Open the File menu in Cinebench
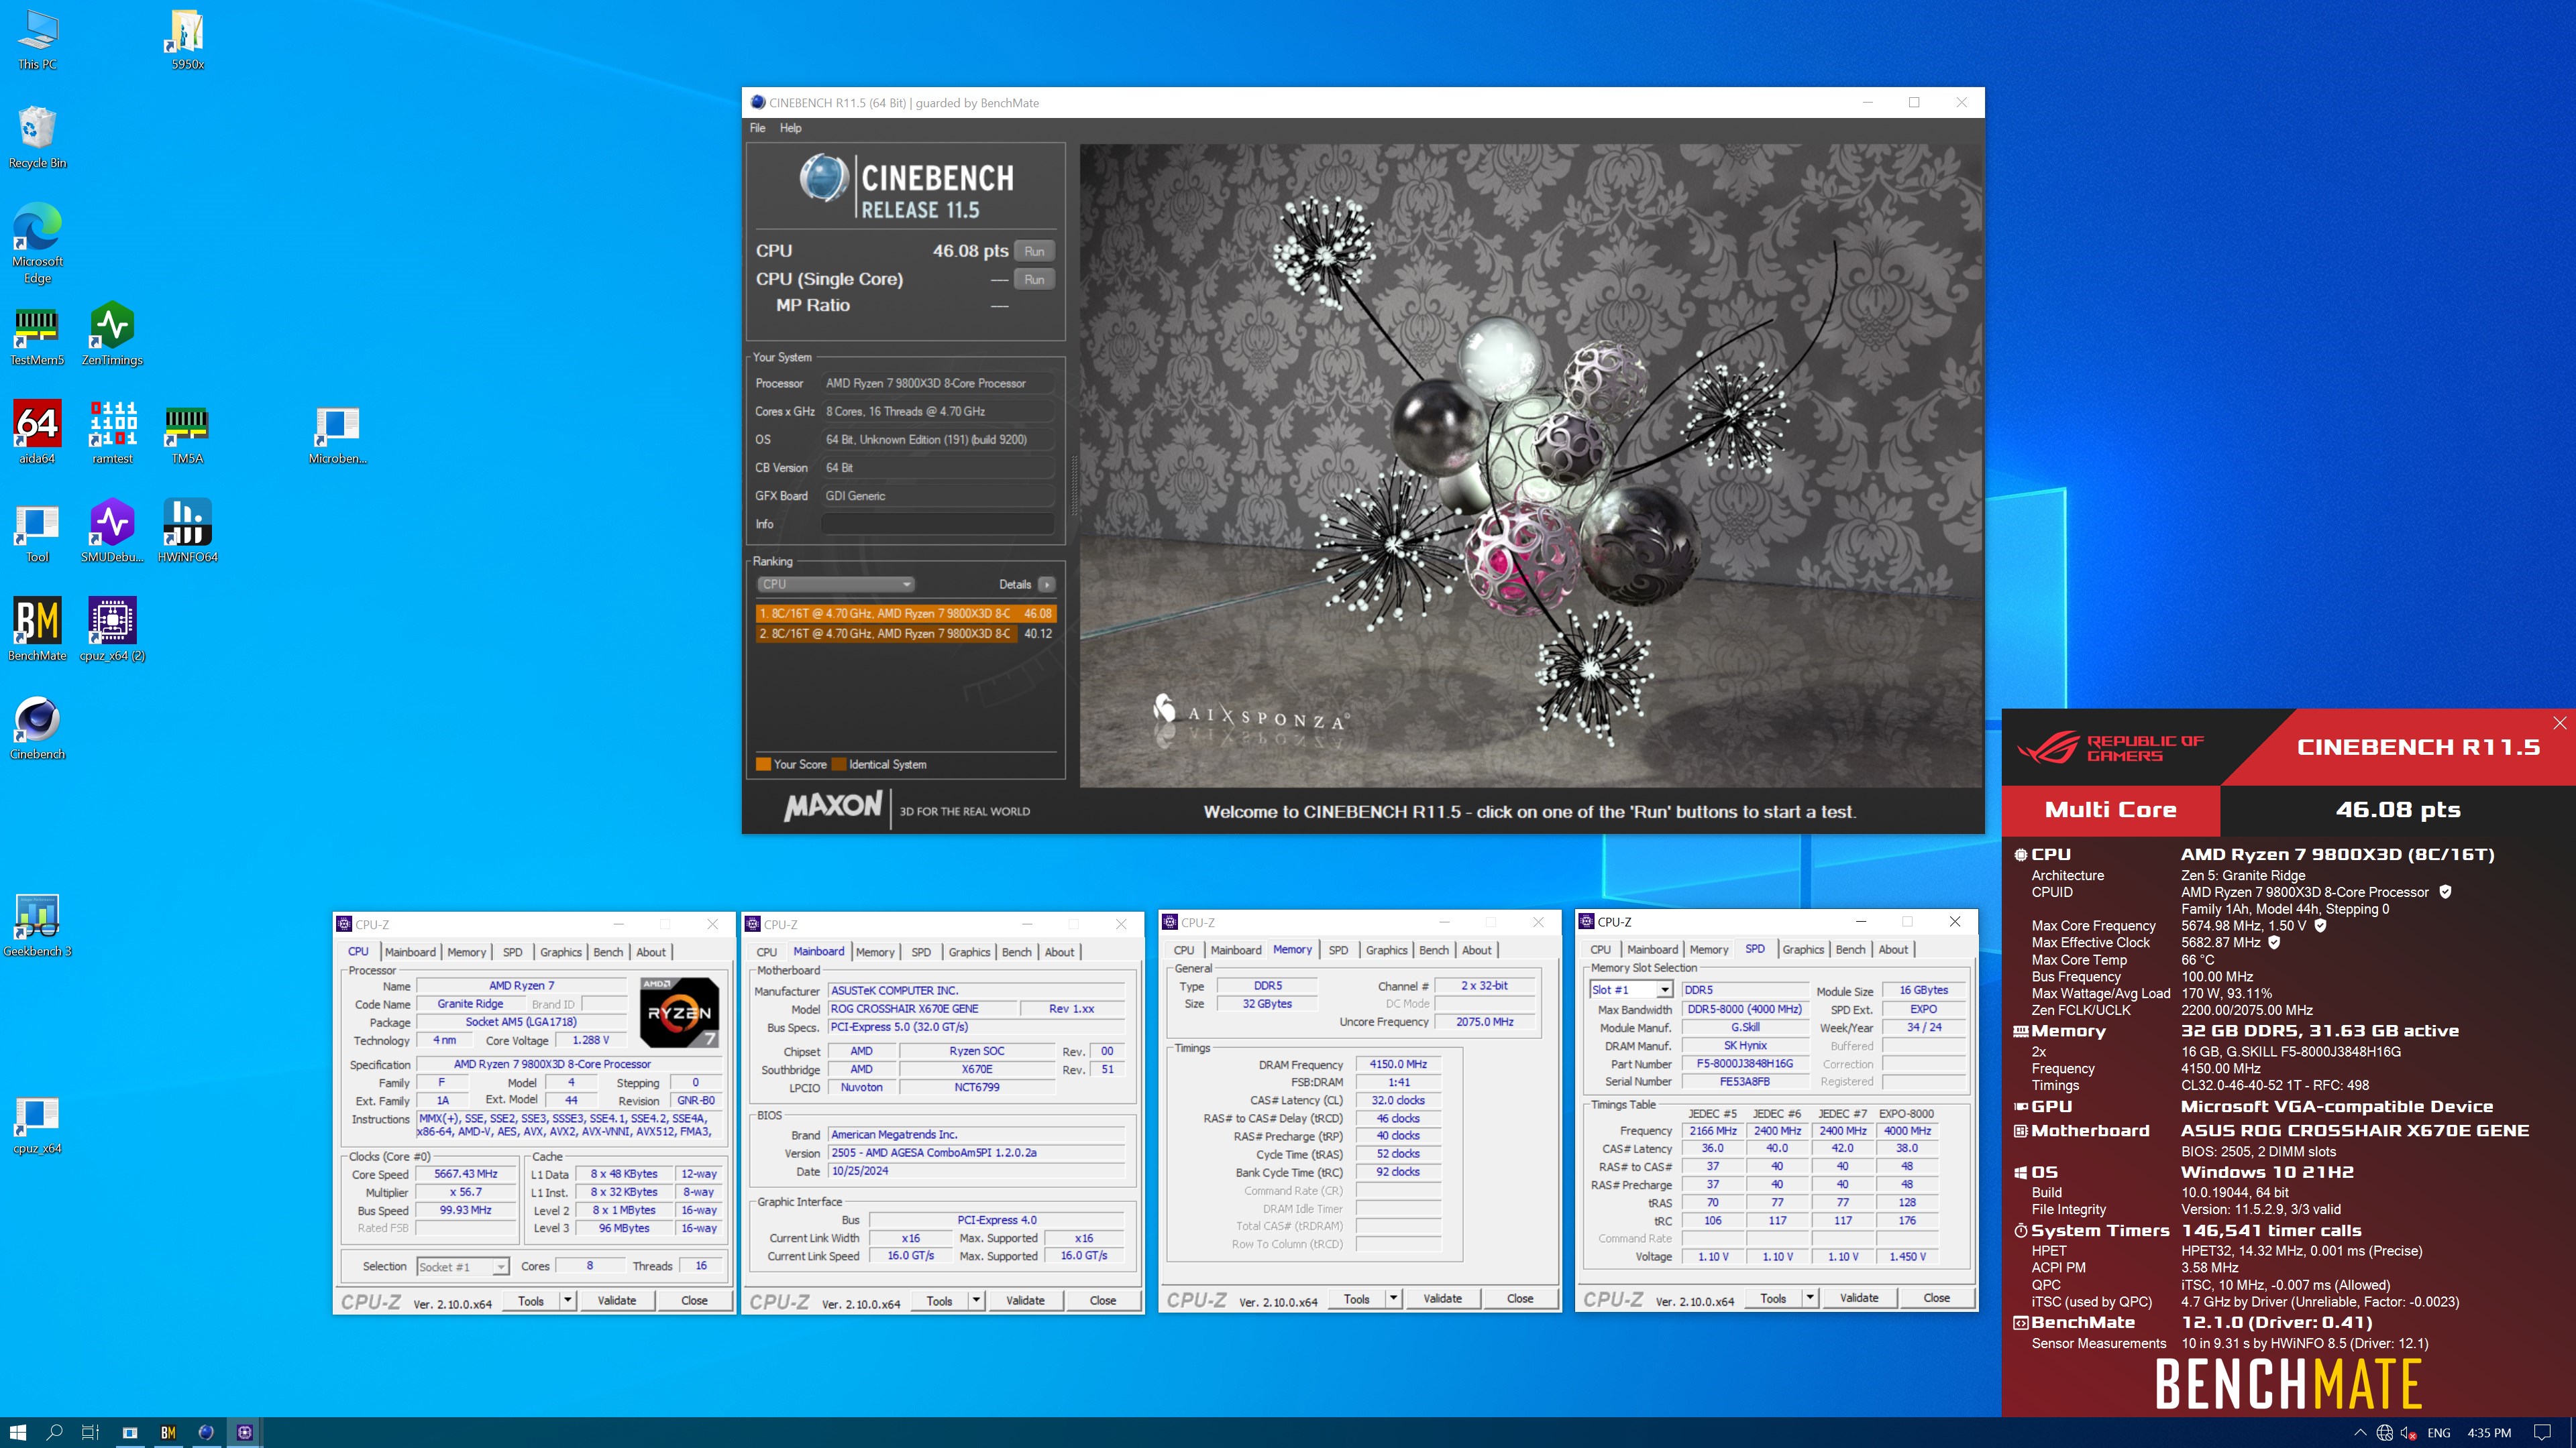 757,128
